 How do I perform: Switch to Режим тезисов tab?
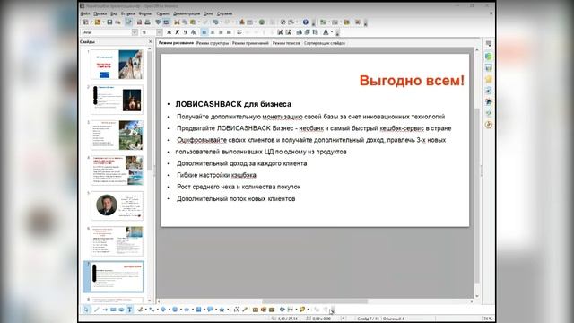tap(286, 43)
